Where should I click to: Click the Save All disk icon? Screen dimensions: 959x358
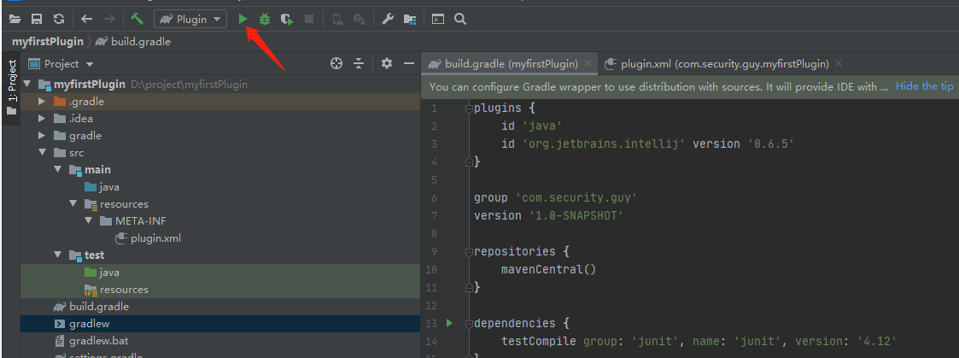(37, 20)
